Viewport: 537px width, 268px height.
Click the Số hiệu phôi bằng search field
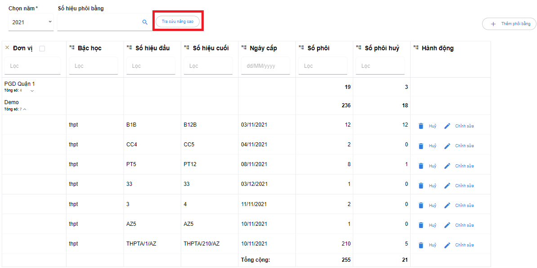99,22
